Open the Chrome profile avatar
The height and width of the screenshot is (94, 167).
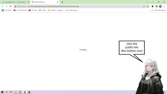coord(160,6)
